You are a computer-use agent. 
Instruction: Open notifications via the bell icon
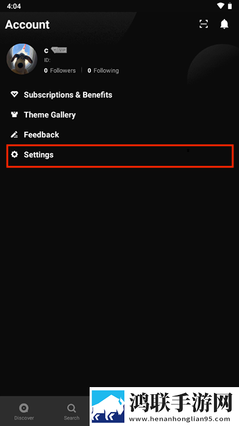[224, 24]
